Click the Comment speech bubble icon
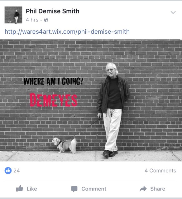The image size is (182, 199). 74,189
